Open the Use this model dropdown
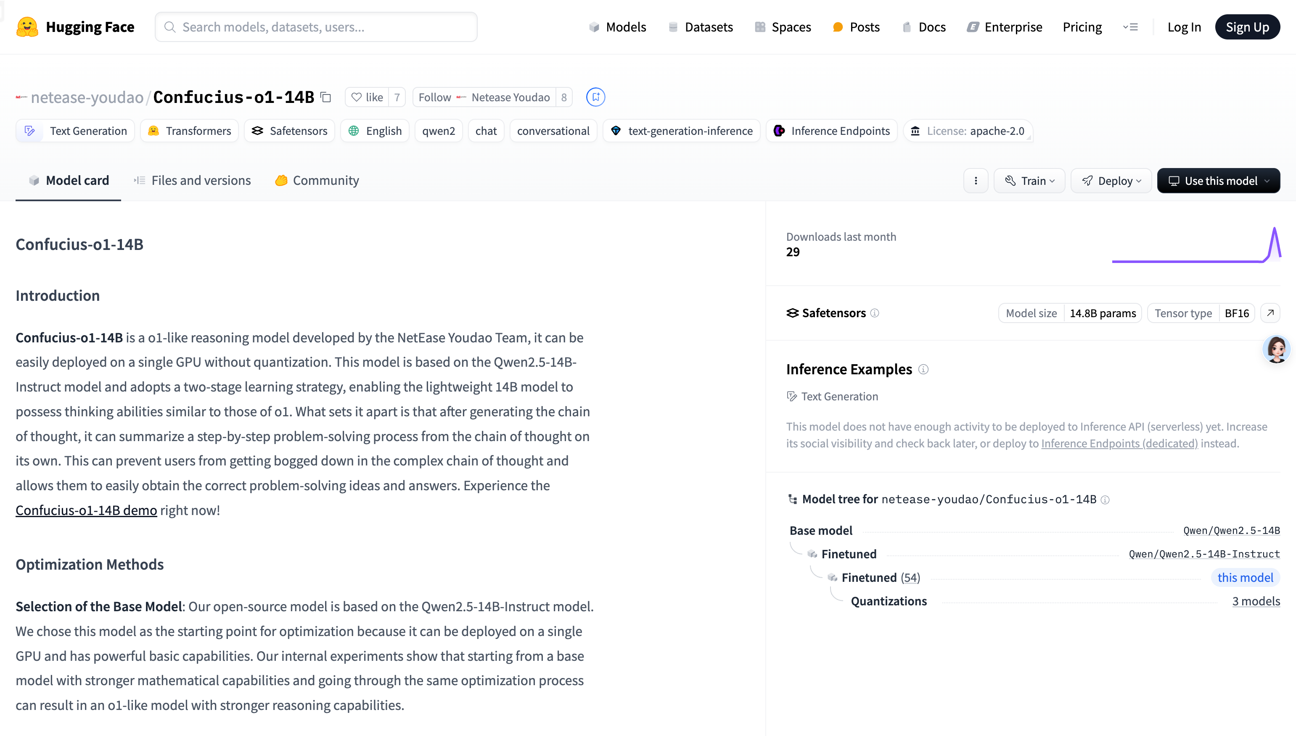Image resolution: width=1296 pixels, height=736 pixels. (1218, 181)
